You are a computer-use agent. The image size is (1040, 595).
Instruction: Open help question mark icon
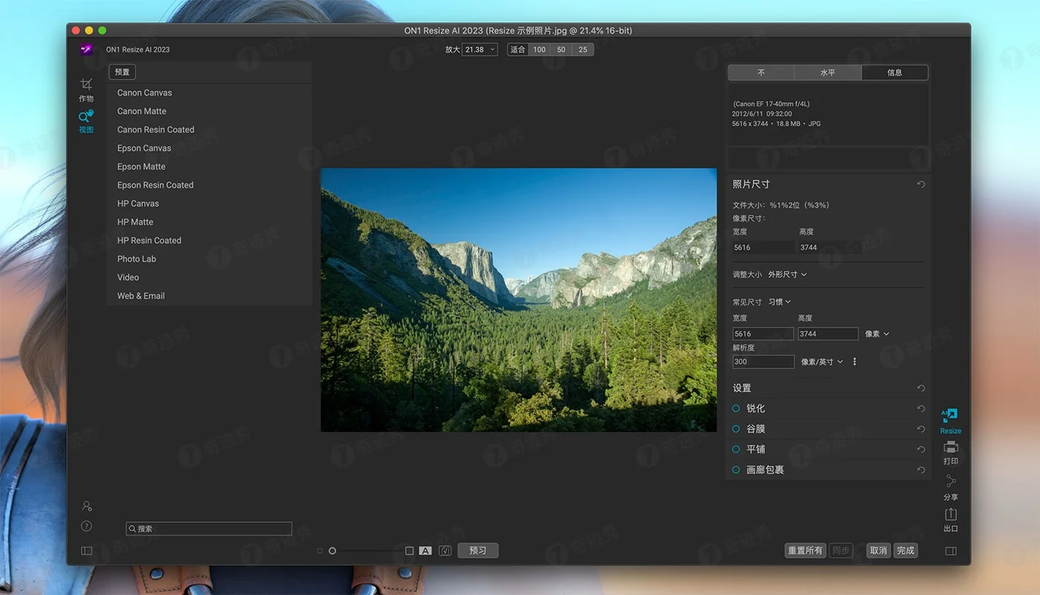(87, 526)
